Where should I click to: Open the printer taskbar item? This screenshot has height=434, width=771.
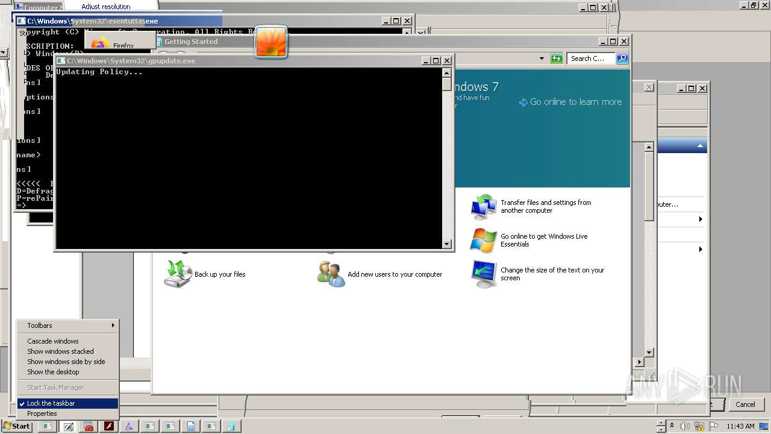(231, 426)
